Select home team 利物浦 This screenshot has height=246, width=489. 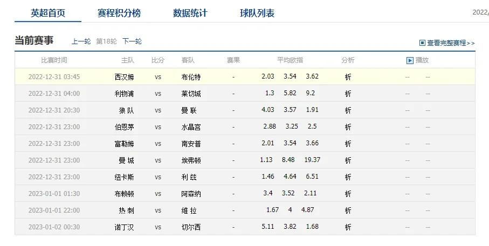coord(124,94)
